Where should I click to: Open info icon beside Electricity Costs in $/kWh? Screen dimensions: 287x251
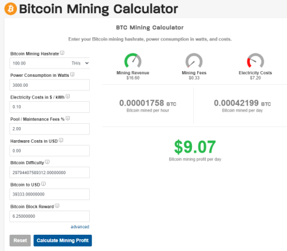click(68, 96)
